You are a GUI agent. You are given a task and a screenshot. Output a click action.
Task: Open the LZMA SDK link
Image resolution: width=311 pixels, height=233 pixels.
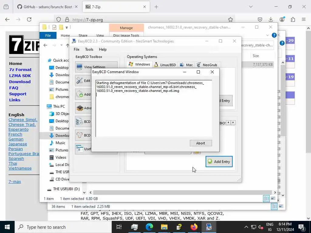click(x=20, y=76)
